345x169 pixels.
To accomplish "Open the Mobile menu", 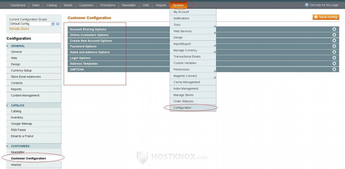I will [x=68, y=5].
